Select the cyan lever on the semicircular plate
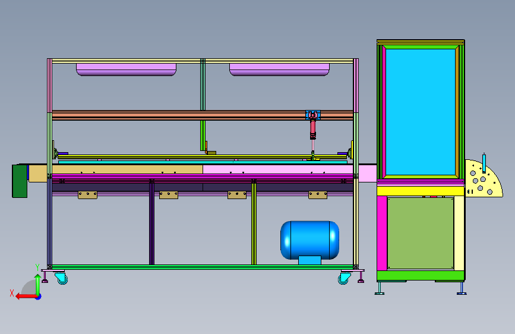The width and height of the screenshot is (515, 334). click(484, 163)
